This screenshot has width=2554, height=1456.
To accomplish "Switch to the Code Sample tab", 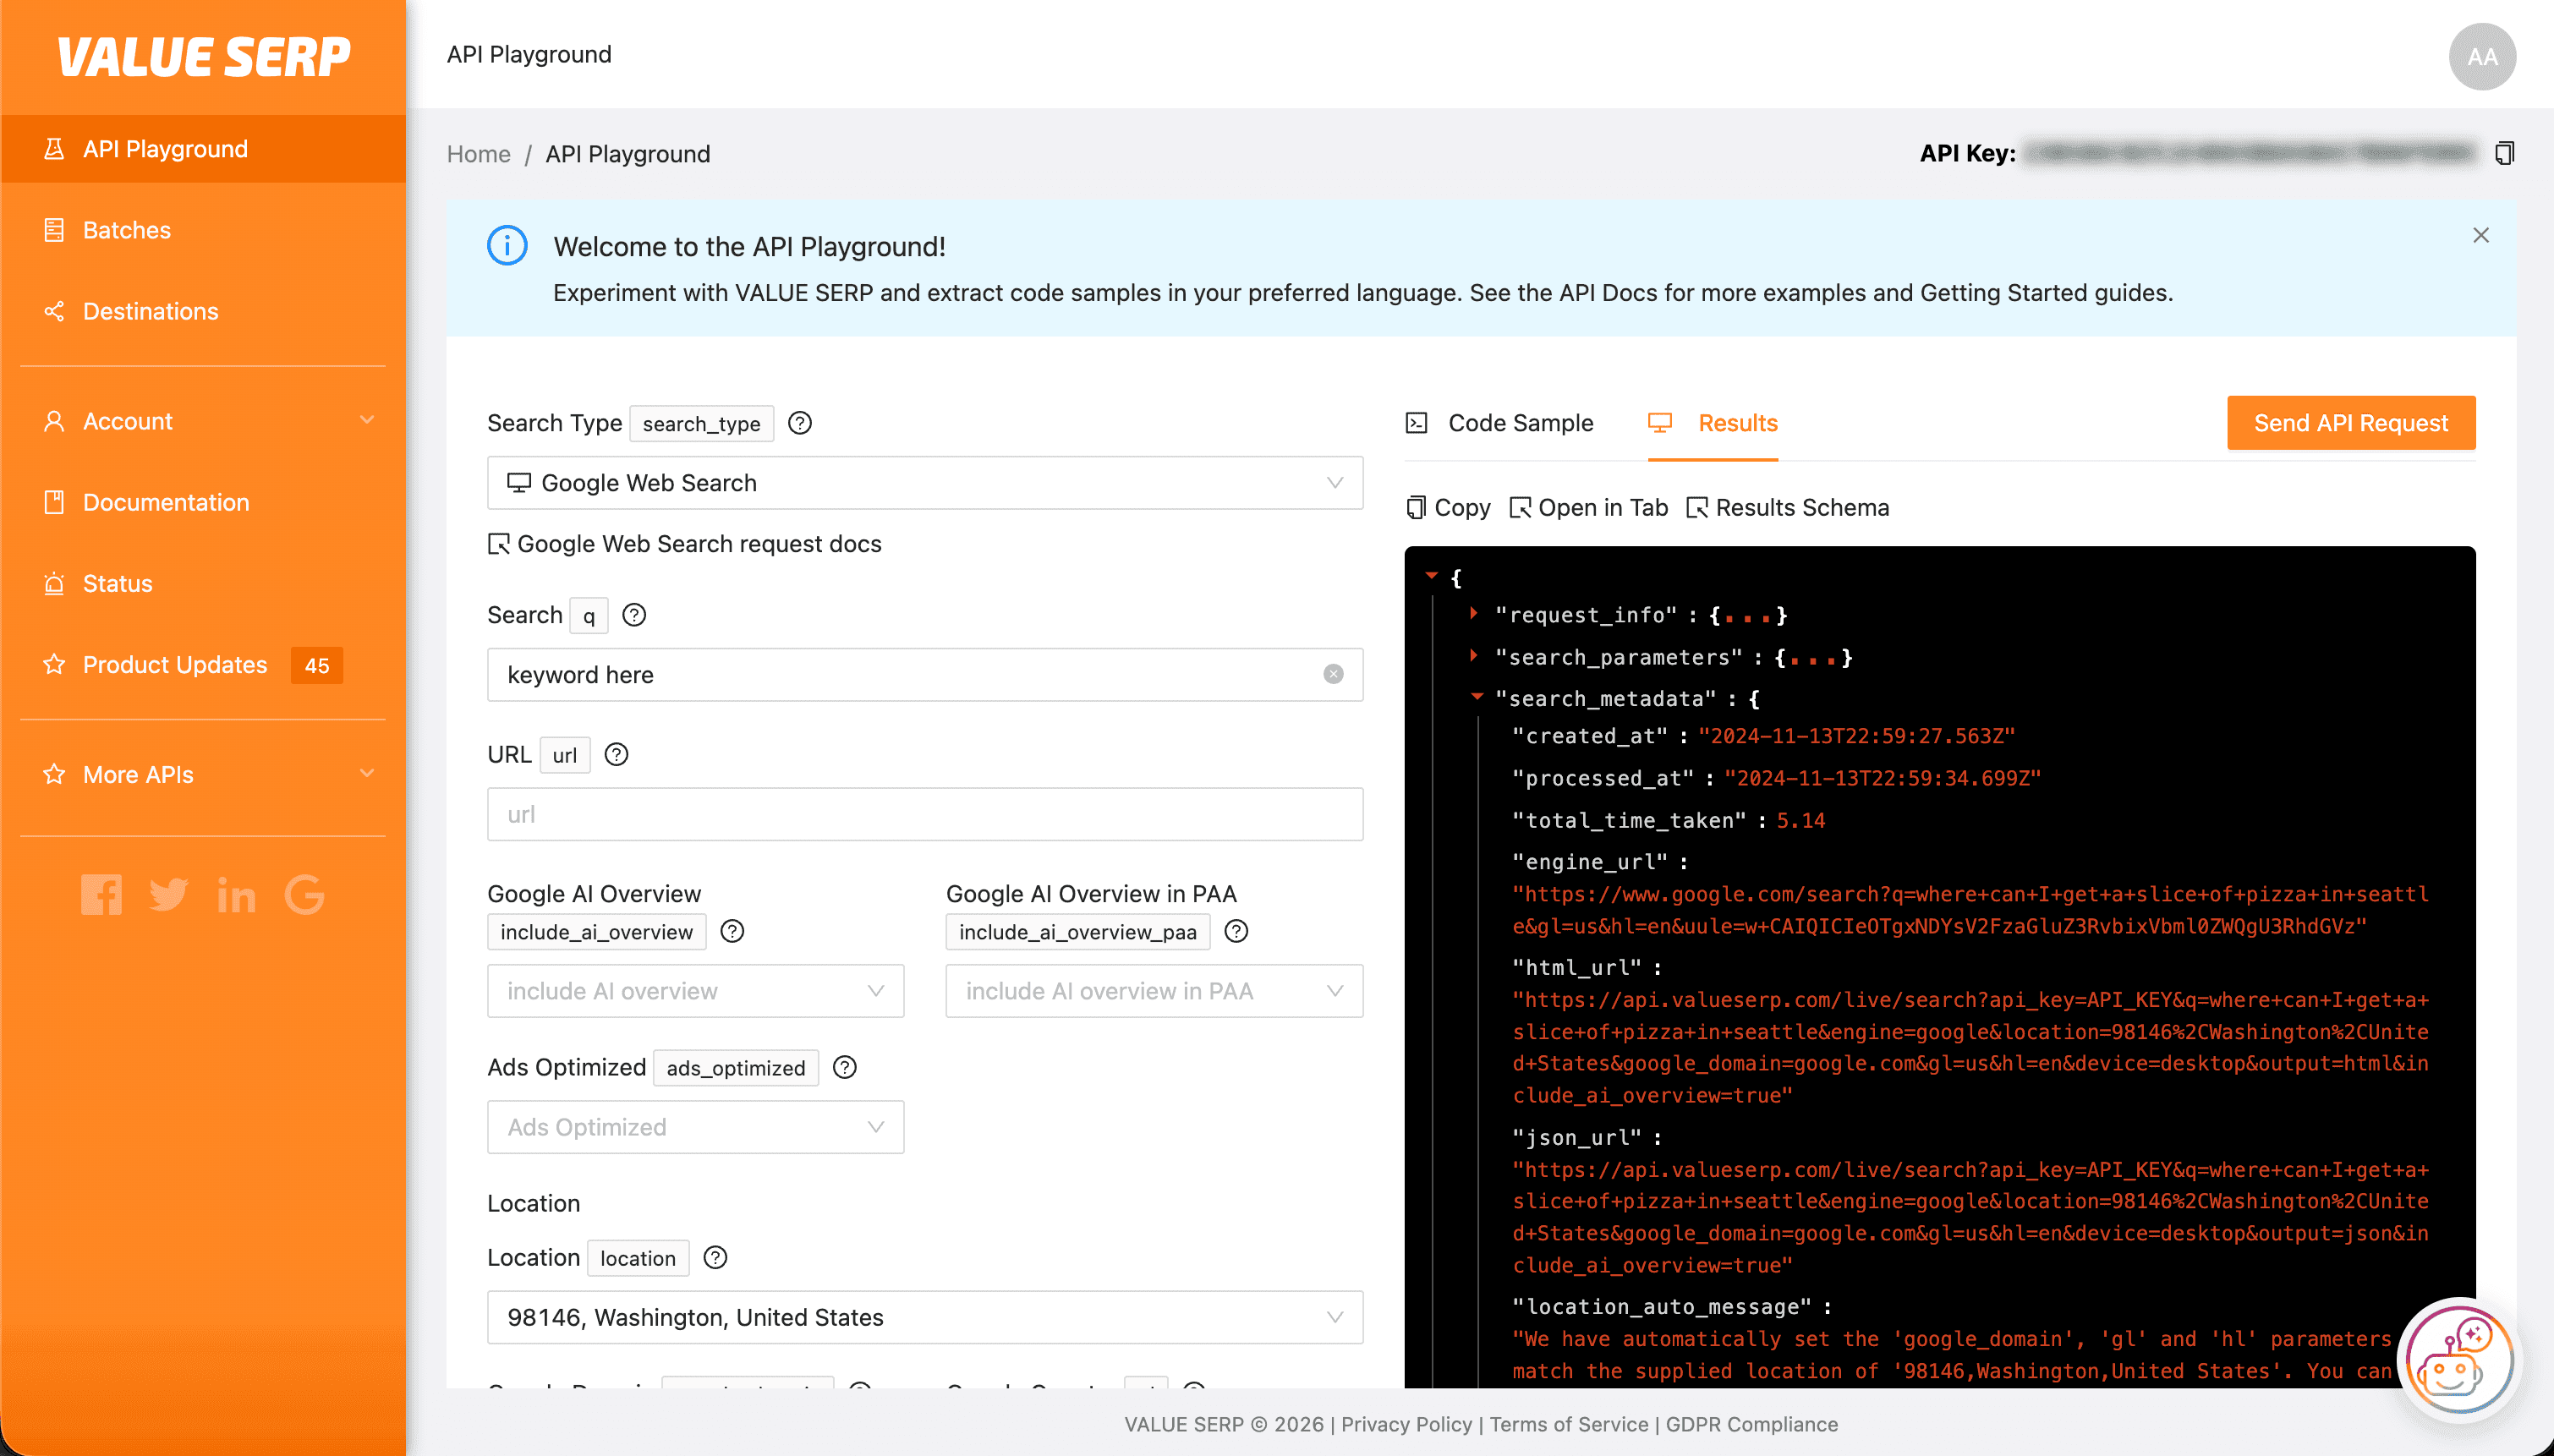I will pos(1499,423).
